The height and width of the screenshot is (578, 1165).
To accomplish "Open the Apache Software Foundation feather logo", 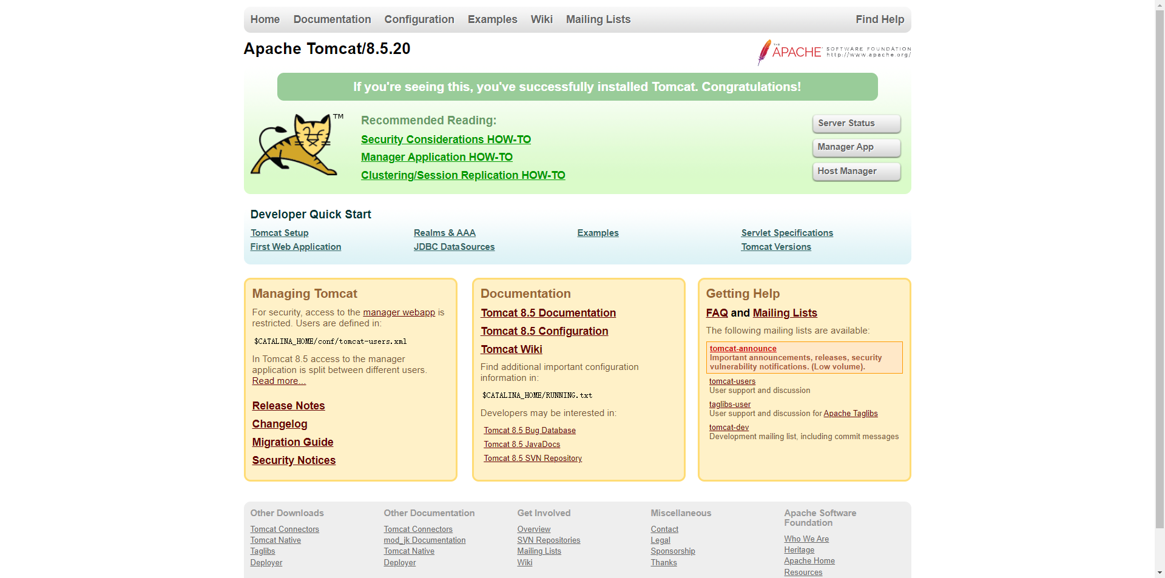I will click(x=834, y=52).
